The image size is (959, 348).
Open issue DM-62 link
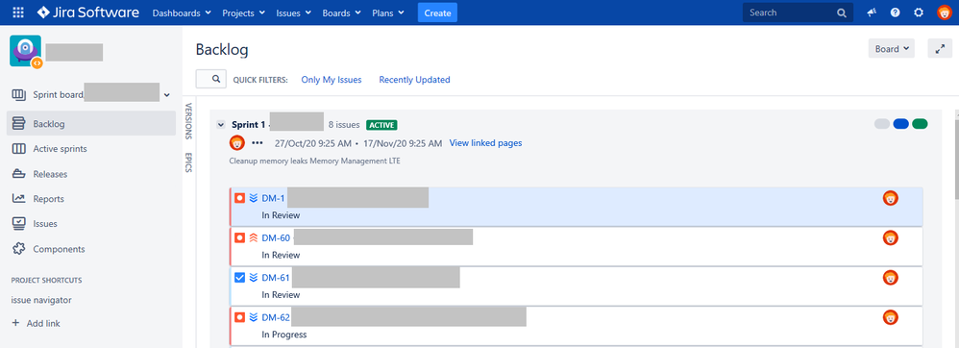[x=276, y=317]
